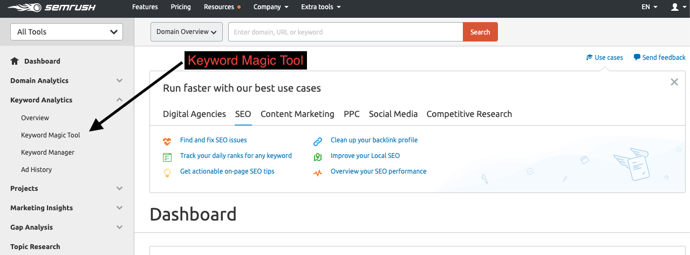Viewport: 690px width, 255px height.
Task: Click the map pin icon beside Local SEO
Action: (x=318, y=157)
